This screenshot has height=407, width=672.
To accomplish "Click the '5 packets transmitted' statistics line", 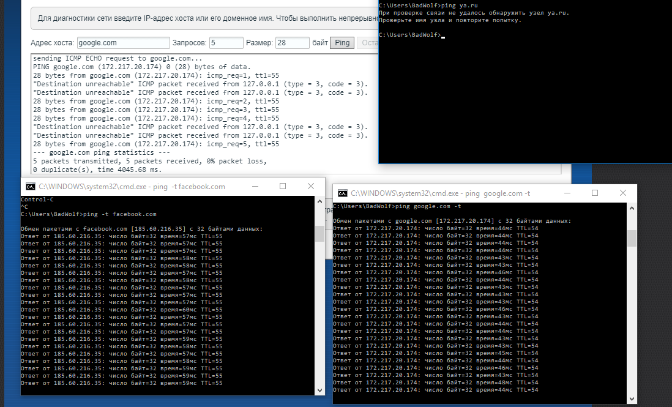I will [x=150, y=161].
